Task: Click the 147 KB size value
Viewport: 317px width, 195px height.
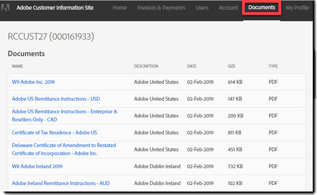Action: pyautogui.click(x=235, y=99)
